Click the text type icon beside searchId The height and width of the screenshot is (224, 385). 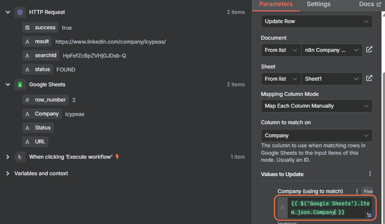(x=27, y=56)
